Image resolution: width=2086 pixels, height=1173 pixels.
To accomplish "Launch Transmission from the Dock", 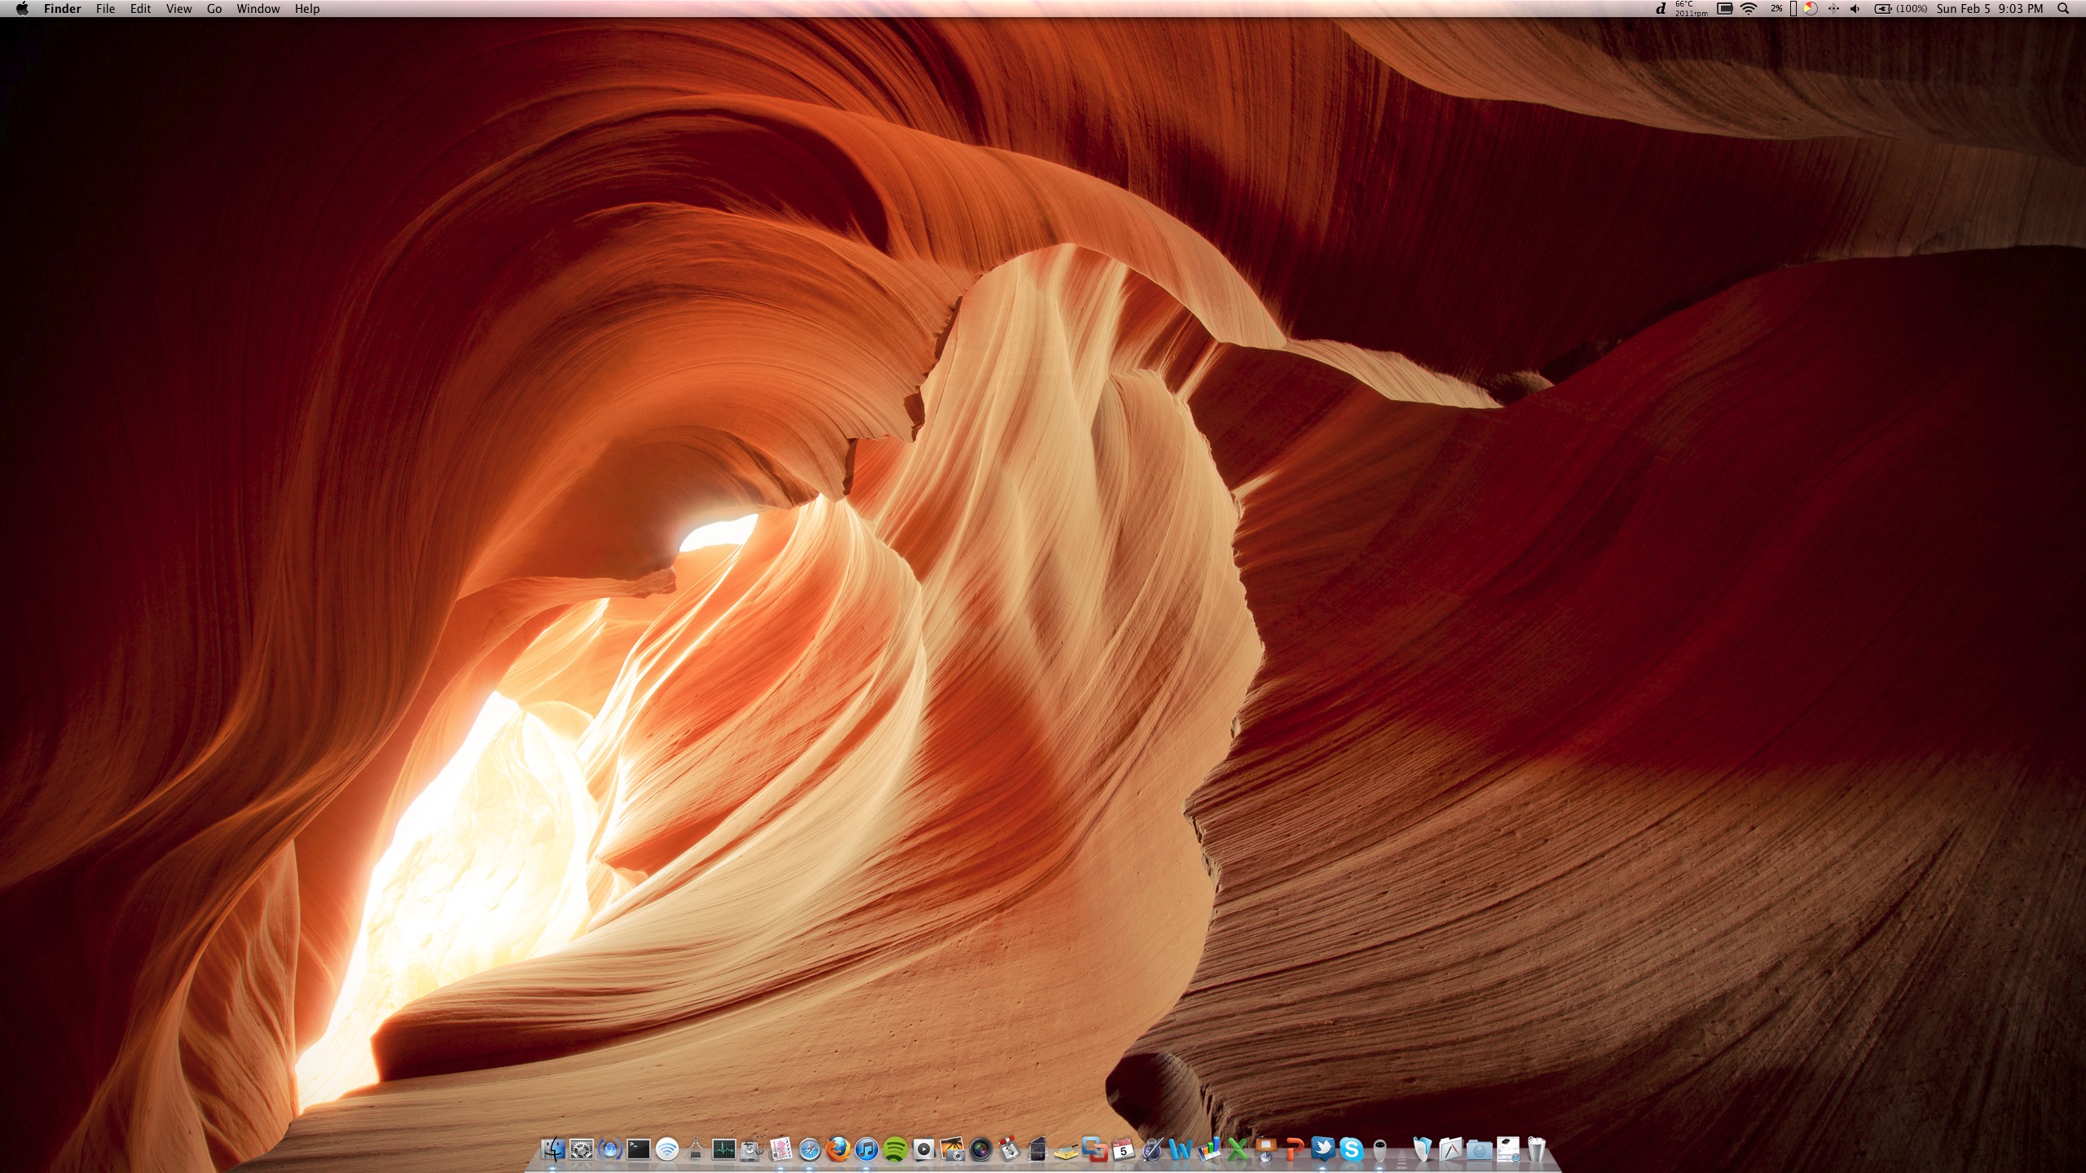I will click(1010, 1149).
